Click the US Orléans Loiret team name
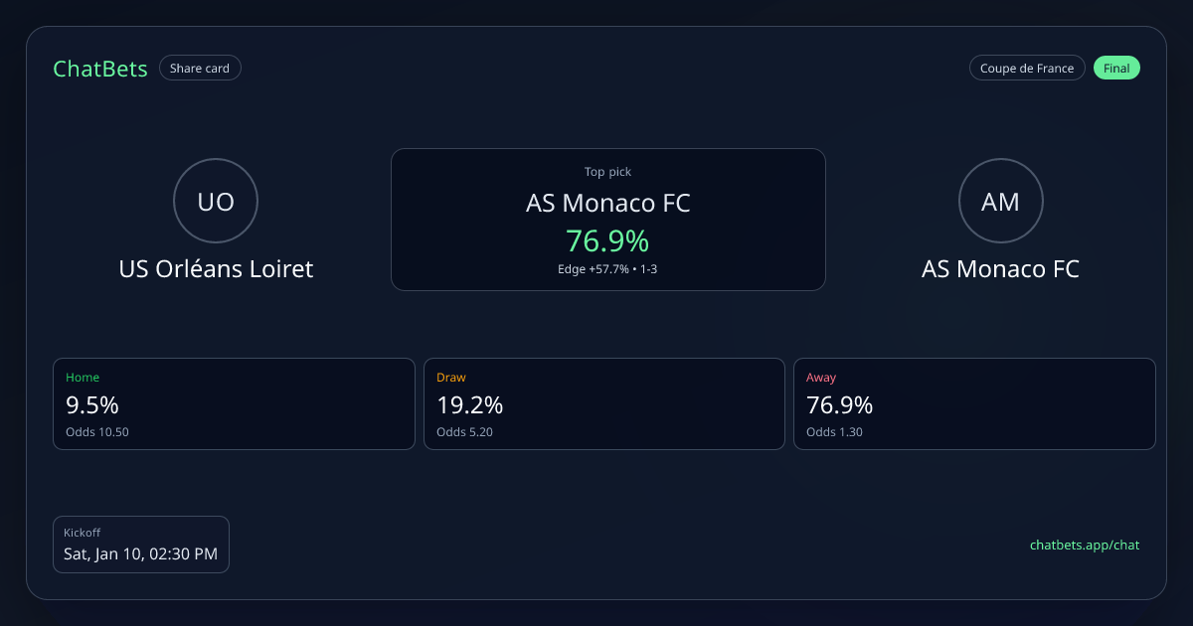The image size is (1193, 626). click(216, 269)
